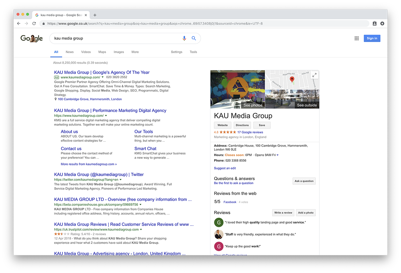Image resolution: width=401 pixels, height=273 pixels.
Task: Click the Directions button
Action: (242, 125)
